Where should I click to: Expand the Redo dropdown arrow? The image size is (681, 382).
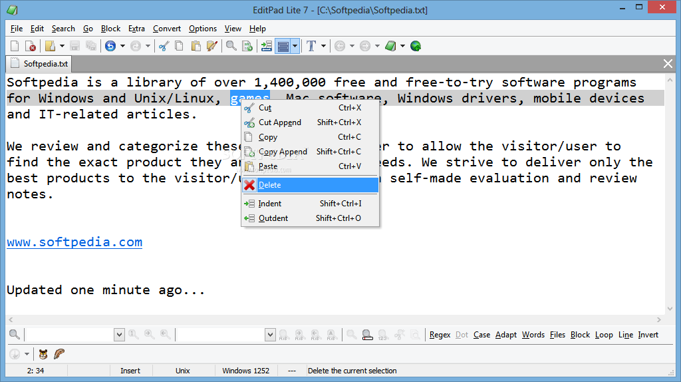148,46
